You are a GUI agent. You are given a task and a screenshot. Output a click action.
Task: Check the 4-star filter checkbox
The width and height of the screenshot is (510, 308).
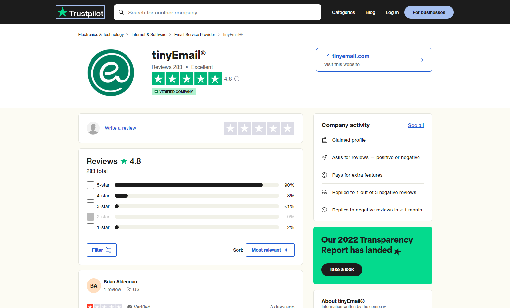pyautogui.click(x=91, y=196)
